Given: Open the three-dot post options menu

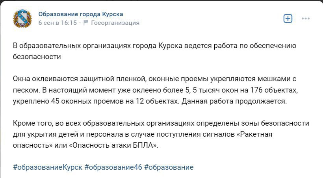Looking at the screenshot, I should pyautogui.click(x=306, y=19).
